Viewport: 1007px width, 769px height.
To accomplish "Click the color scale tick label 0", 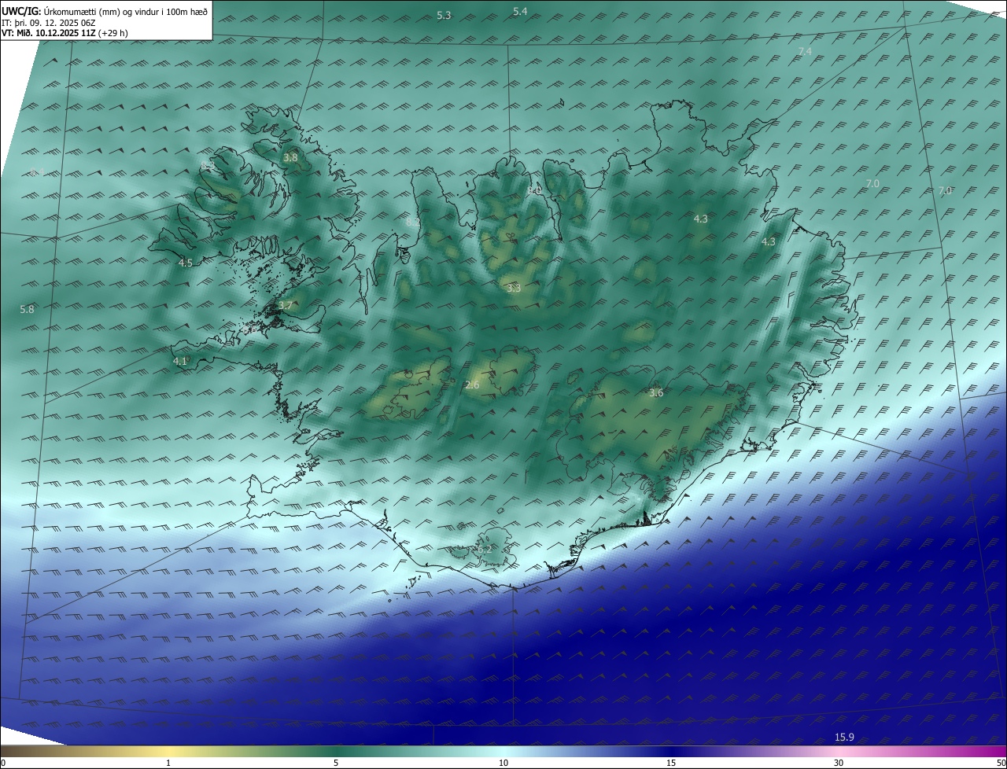I will [3, 763].
